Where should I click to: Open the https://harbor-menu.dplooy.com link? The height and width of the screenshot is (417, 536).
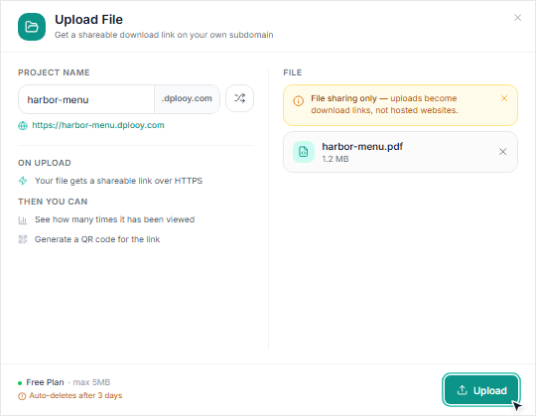coord(98,125)
